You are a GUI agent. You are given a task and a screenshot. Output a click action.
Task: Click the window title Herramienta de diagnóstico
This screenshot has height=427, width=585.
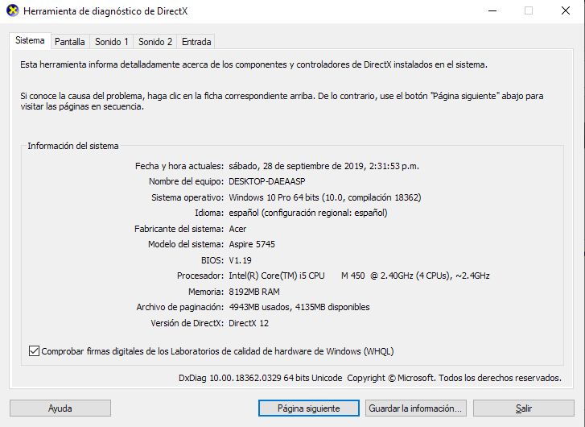(x=105, y=11)
